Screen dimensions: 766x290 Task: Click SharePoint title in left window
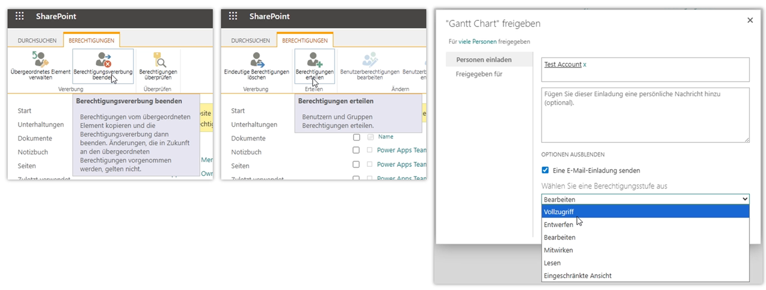(56, 17)
